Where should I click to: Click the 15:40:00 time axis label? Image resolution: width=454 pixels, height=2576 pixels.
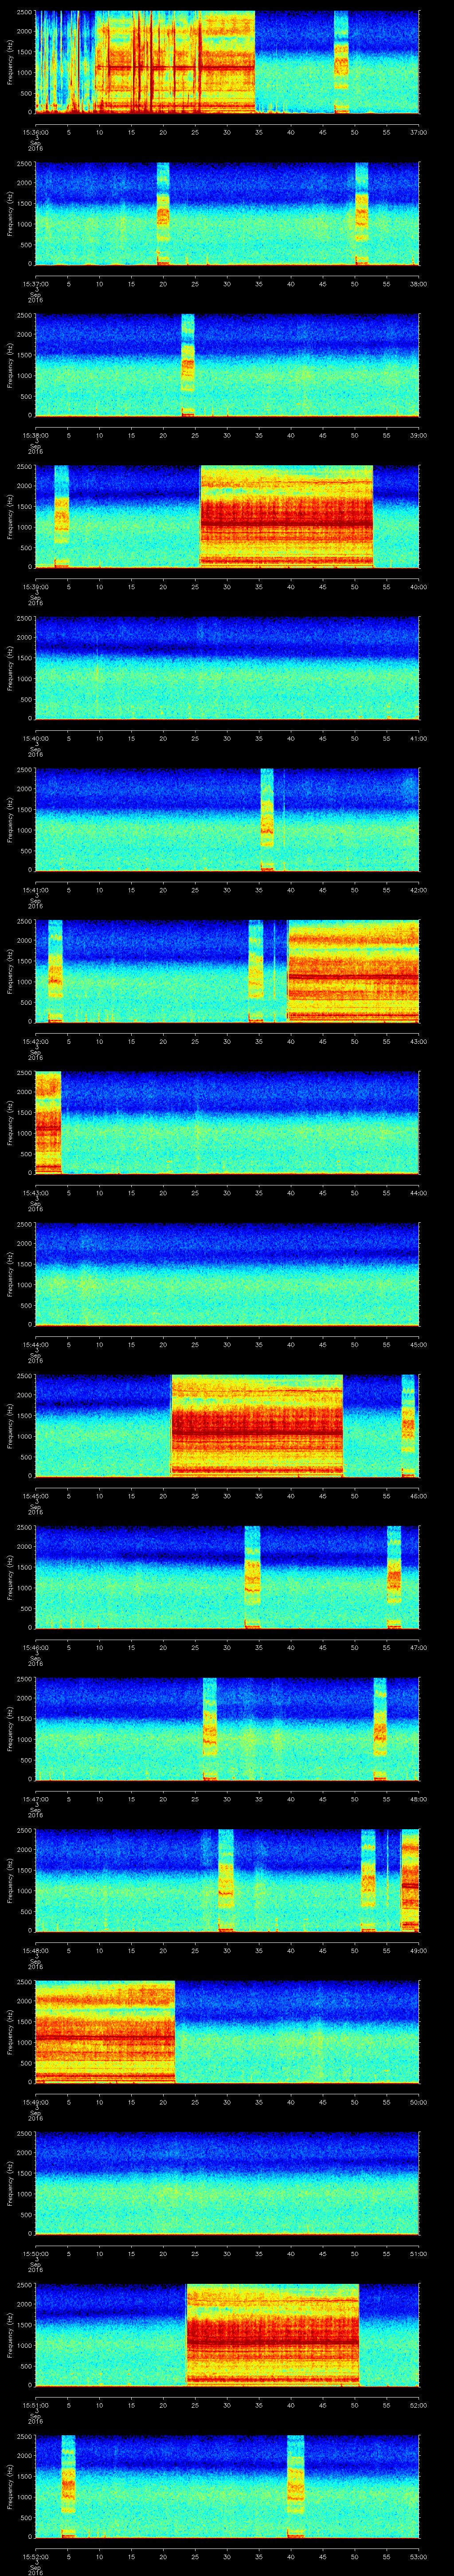(36, 738)
